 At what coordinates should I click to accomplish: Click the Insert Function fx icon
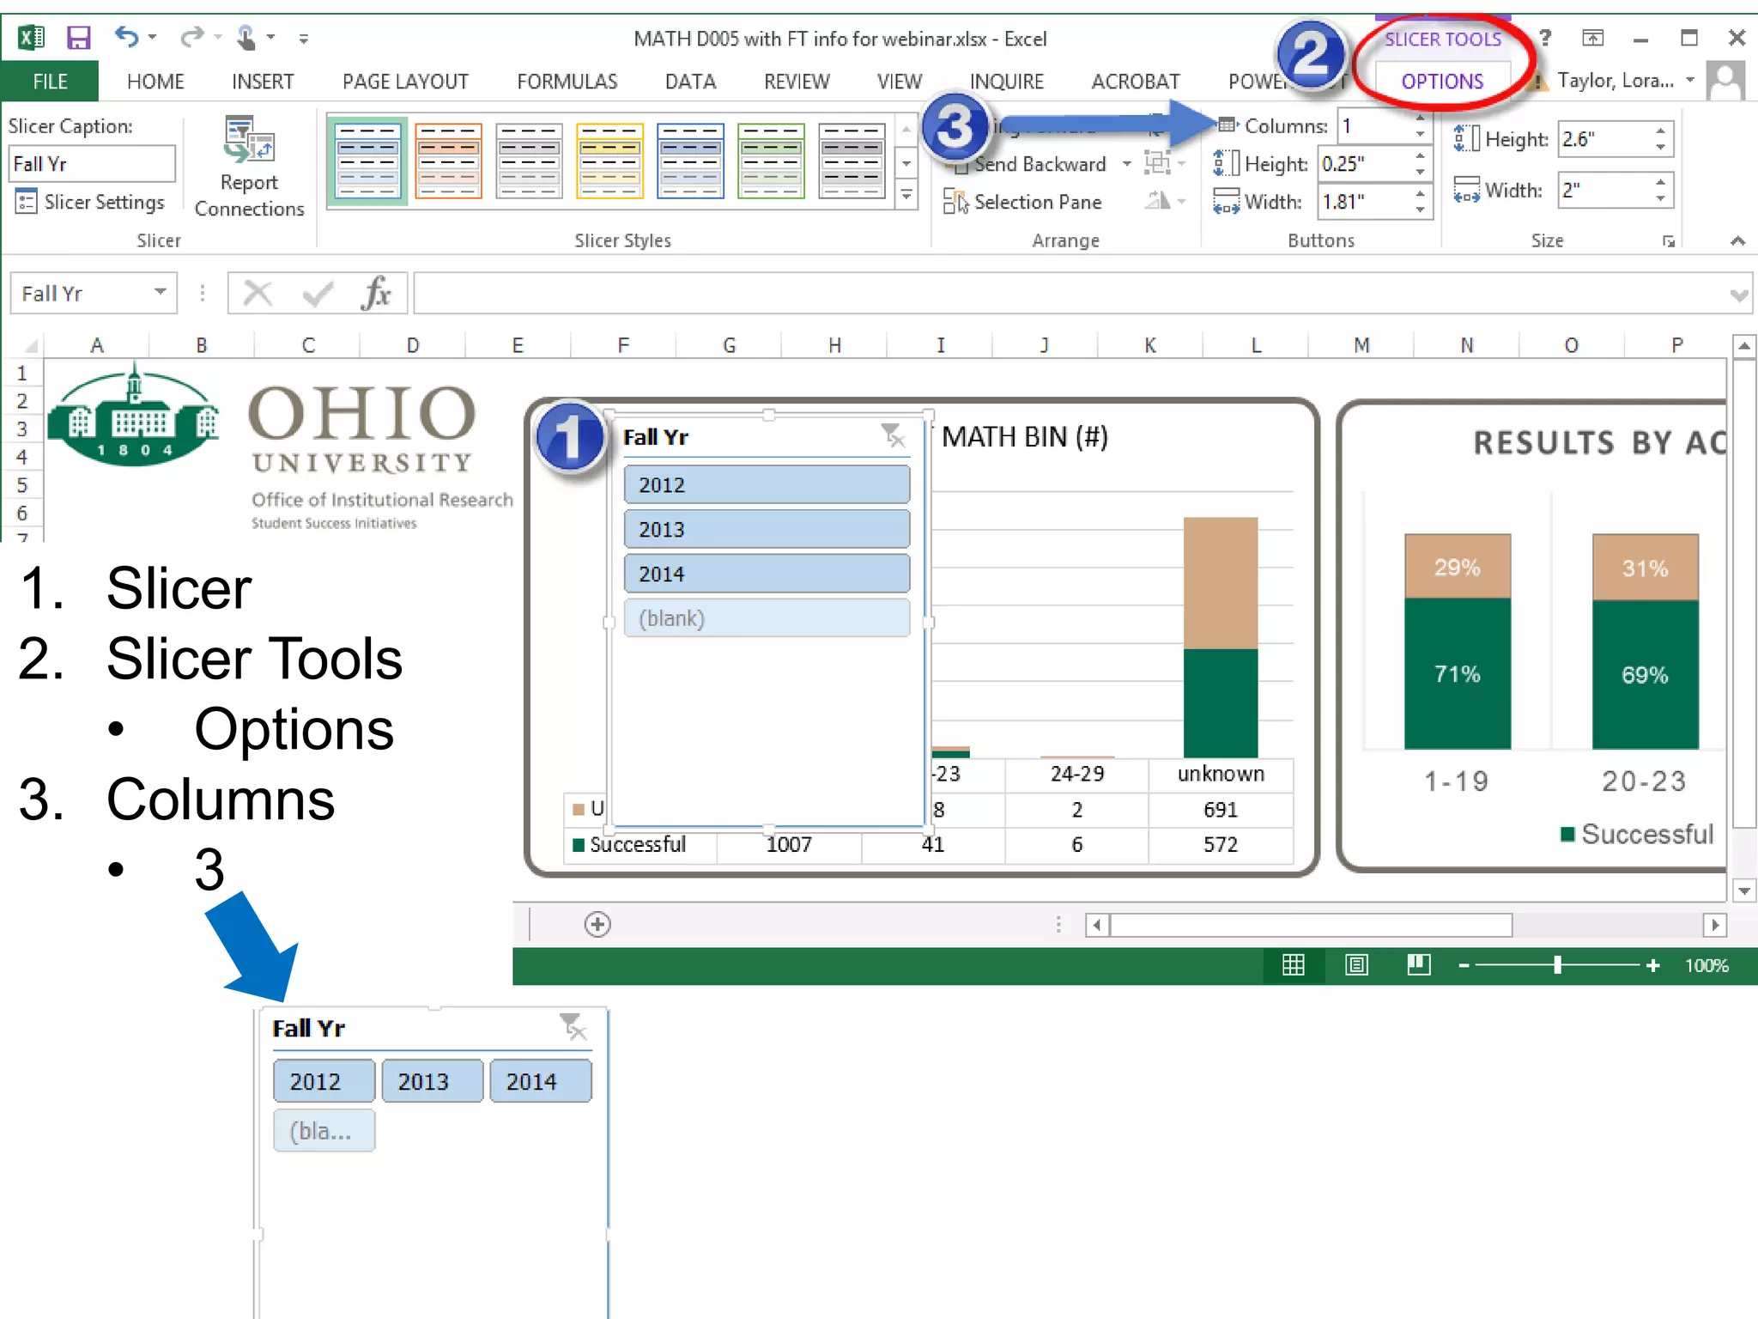[376, 294]
